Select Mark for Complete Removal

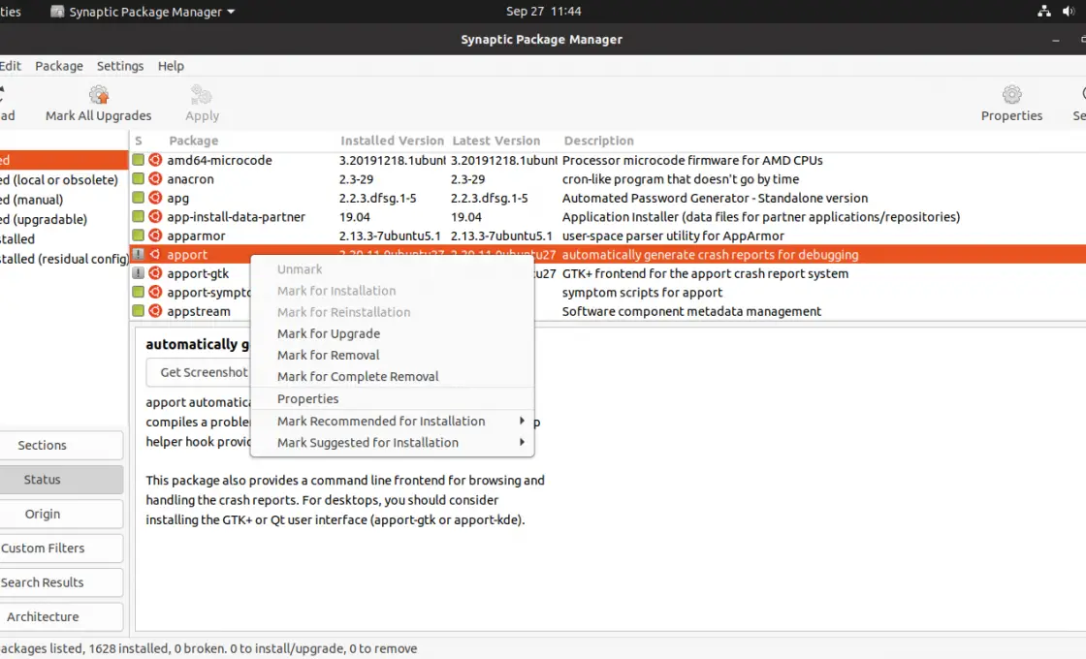[x=392, y=377]
